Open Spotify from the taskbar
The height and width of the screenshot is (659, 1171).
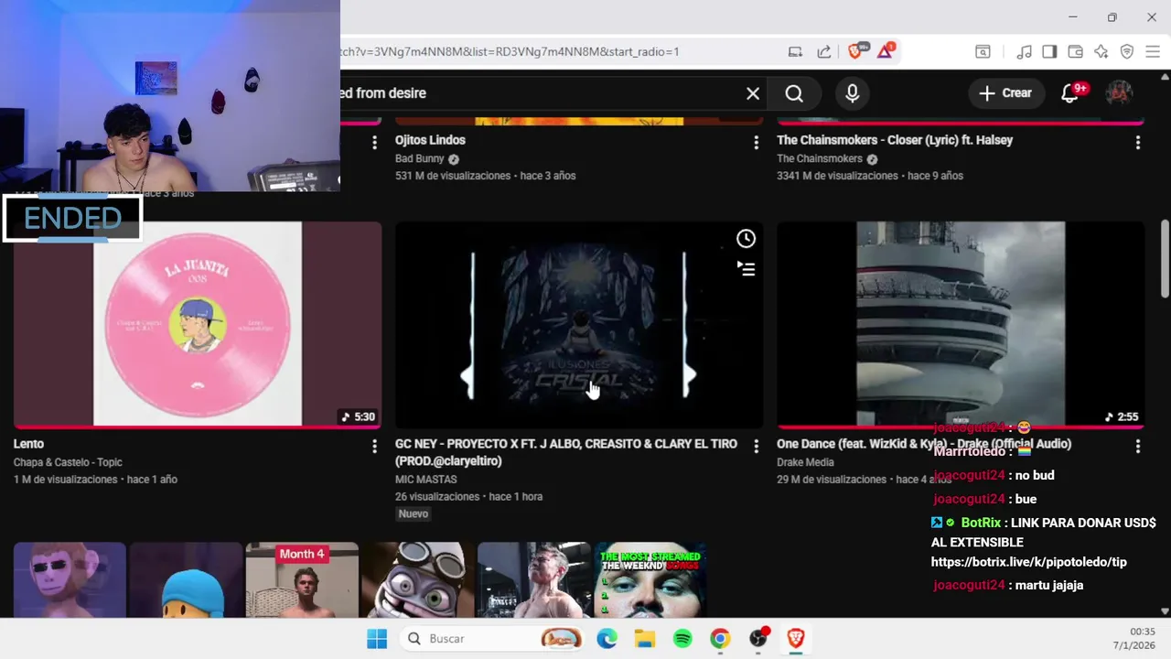[682, 639]
